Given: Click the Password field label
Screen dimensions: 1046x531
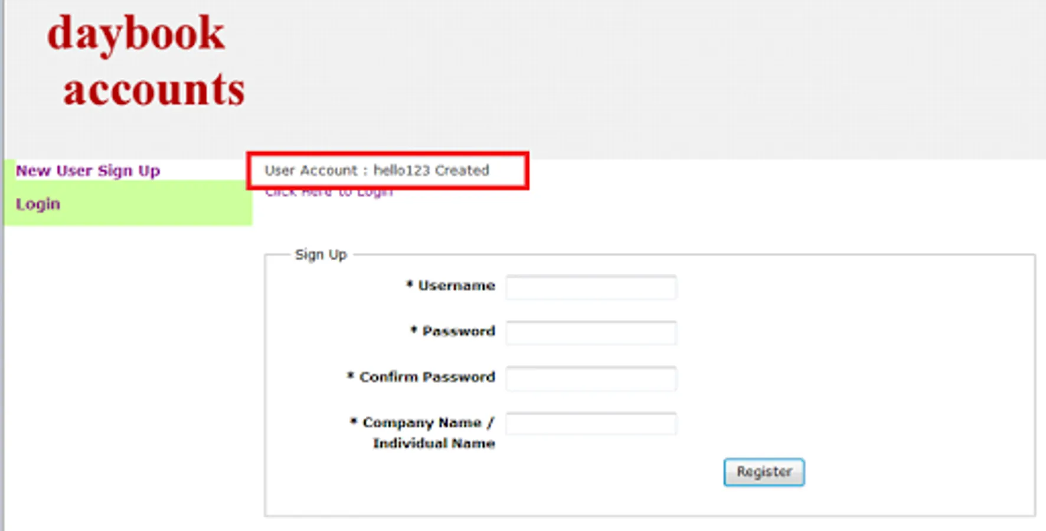Looking at the screenshot, I should (459, 332).
